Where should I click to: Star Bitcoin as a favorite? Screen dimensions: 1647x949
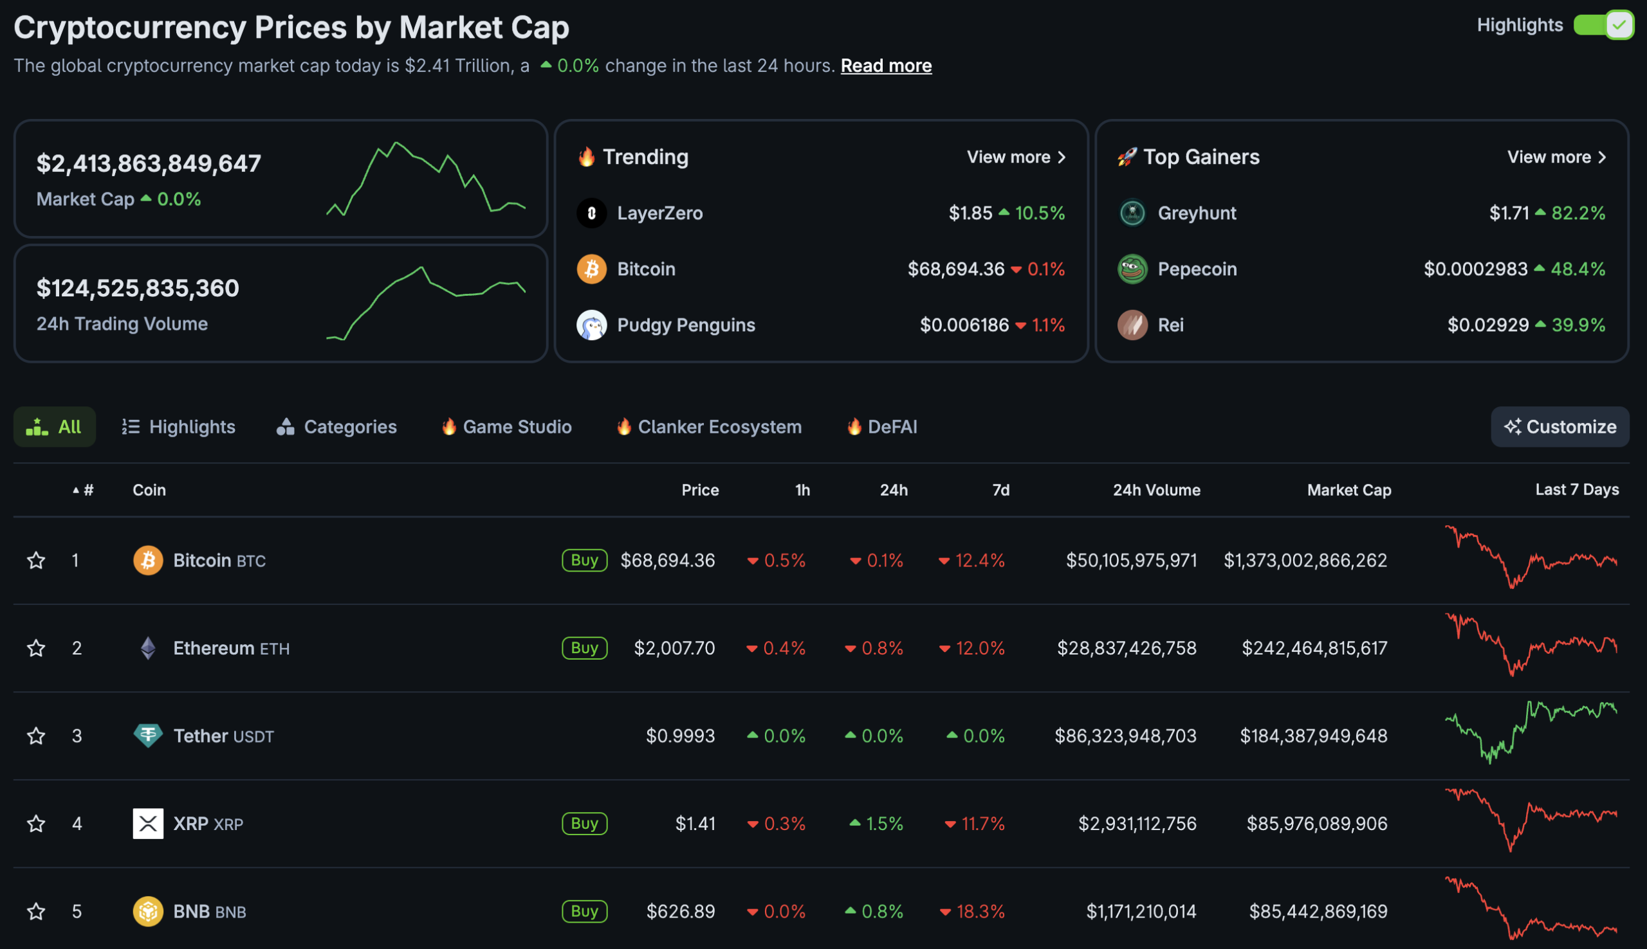(x=36, y=560)
